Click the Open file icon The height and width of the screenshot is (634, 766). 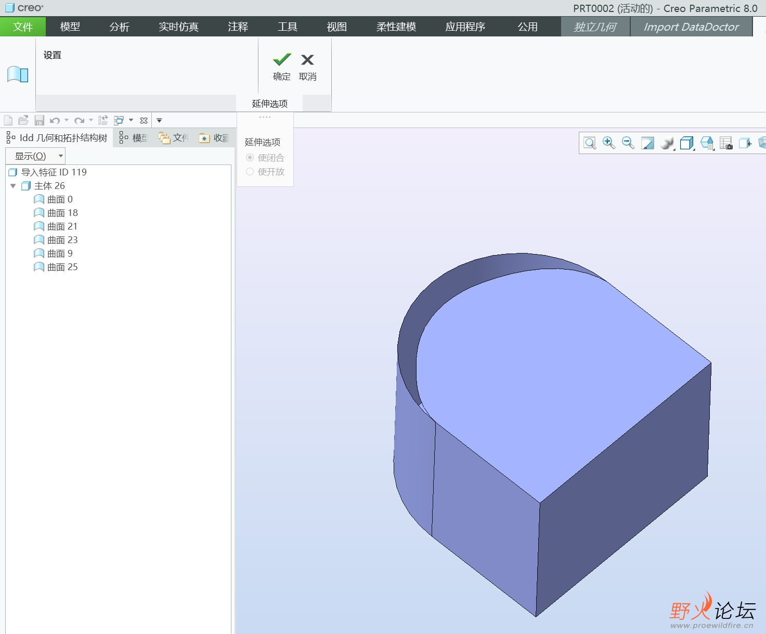(x=23, y=120)
